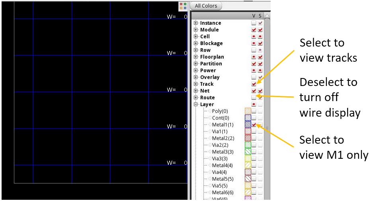Image resolution: width=369 pixels, height=201 pixels.
Task: Toggle Net selectable checkbox
Action: tap(260, 91)
